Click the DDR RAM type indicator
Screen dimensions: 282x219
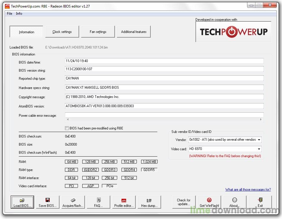coord(71,170)
